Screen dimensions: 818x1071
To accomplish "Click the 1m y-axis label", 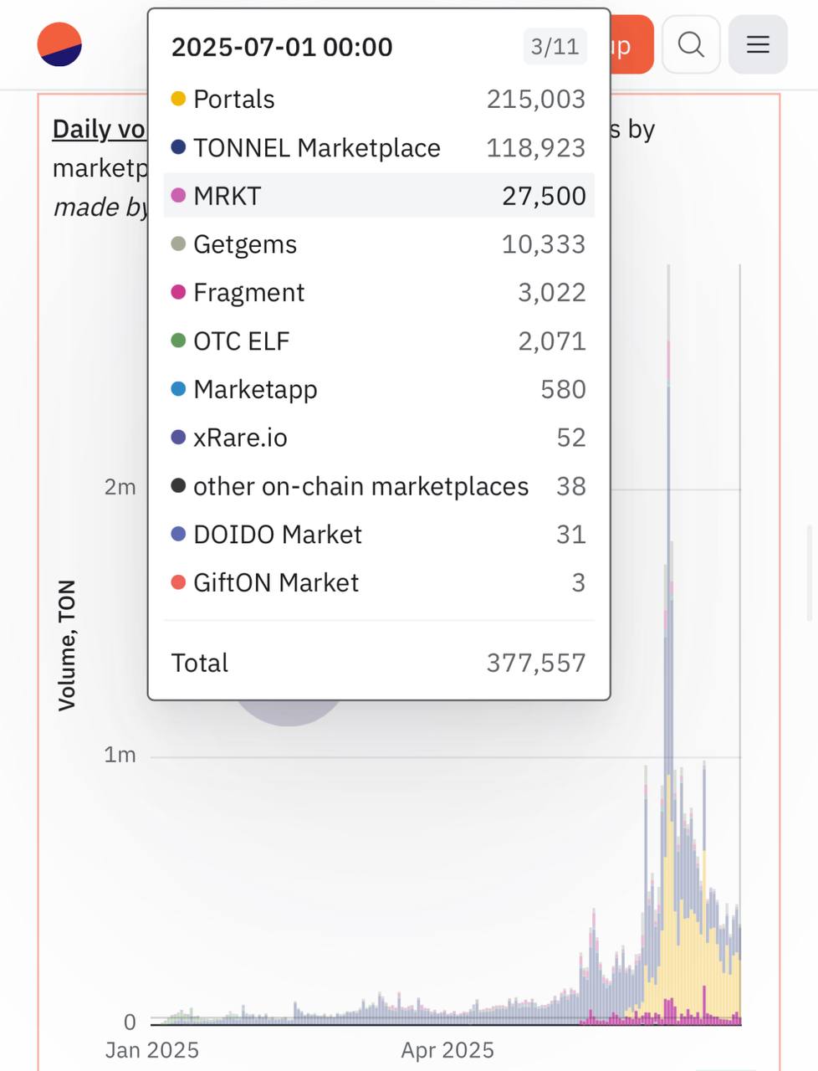I will coord(120,755).
